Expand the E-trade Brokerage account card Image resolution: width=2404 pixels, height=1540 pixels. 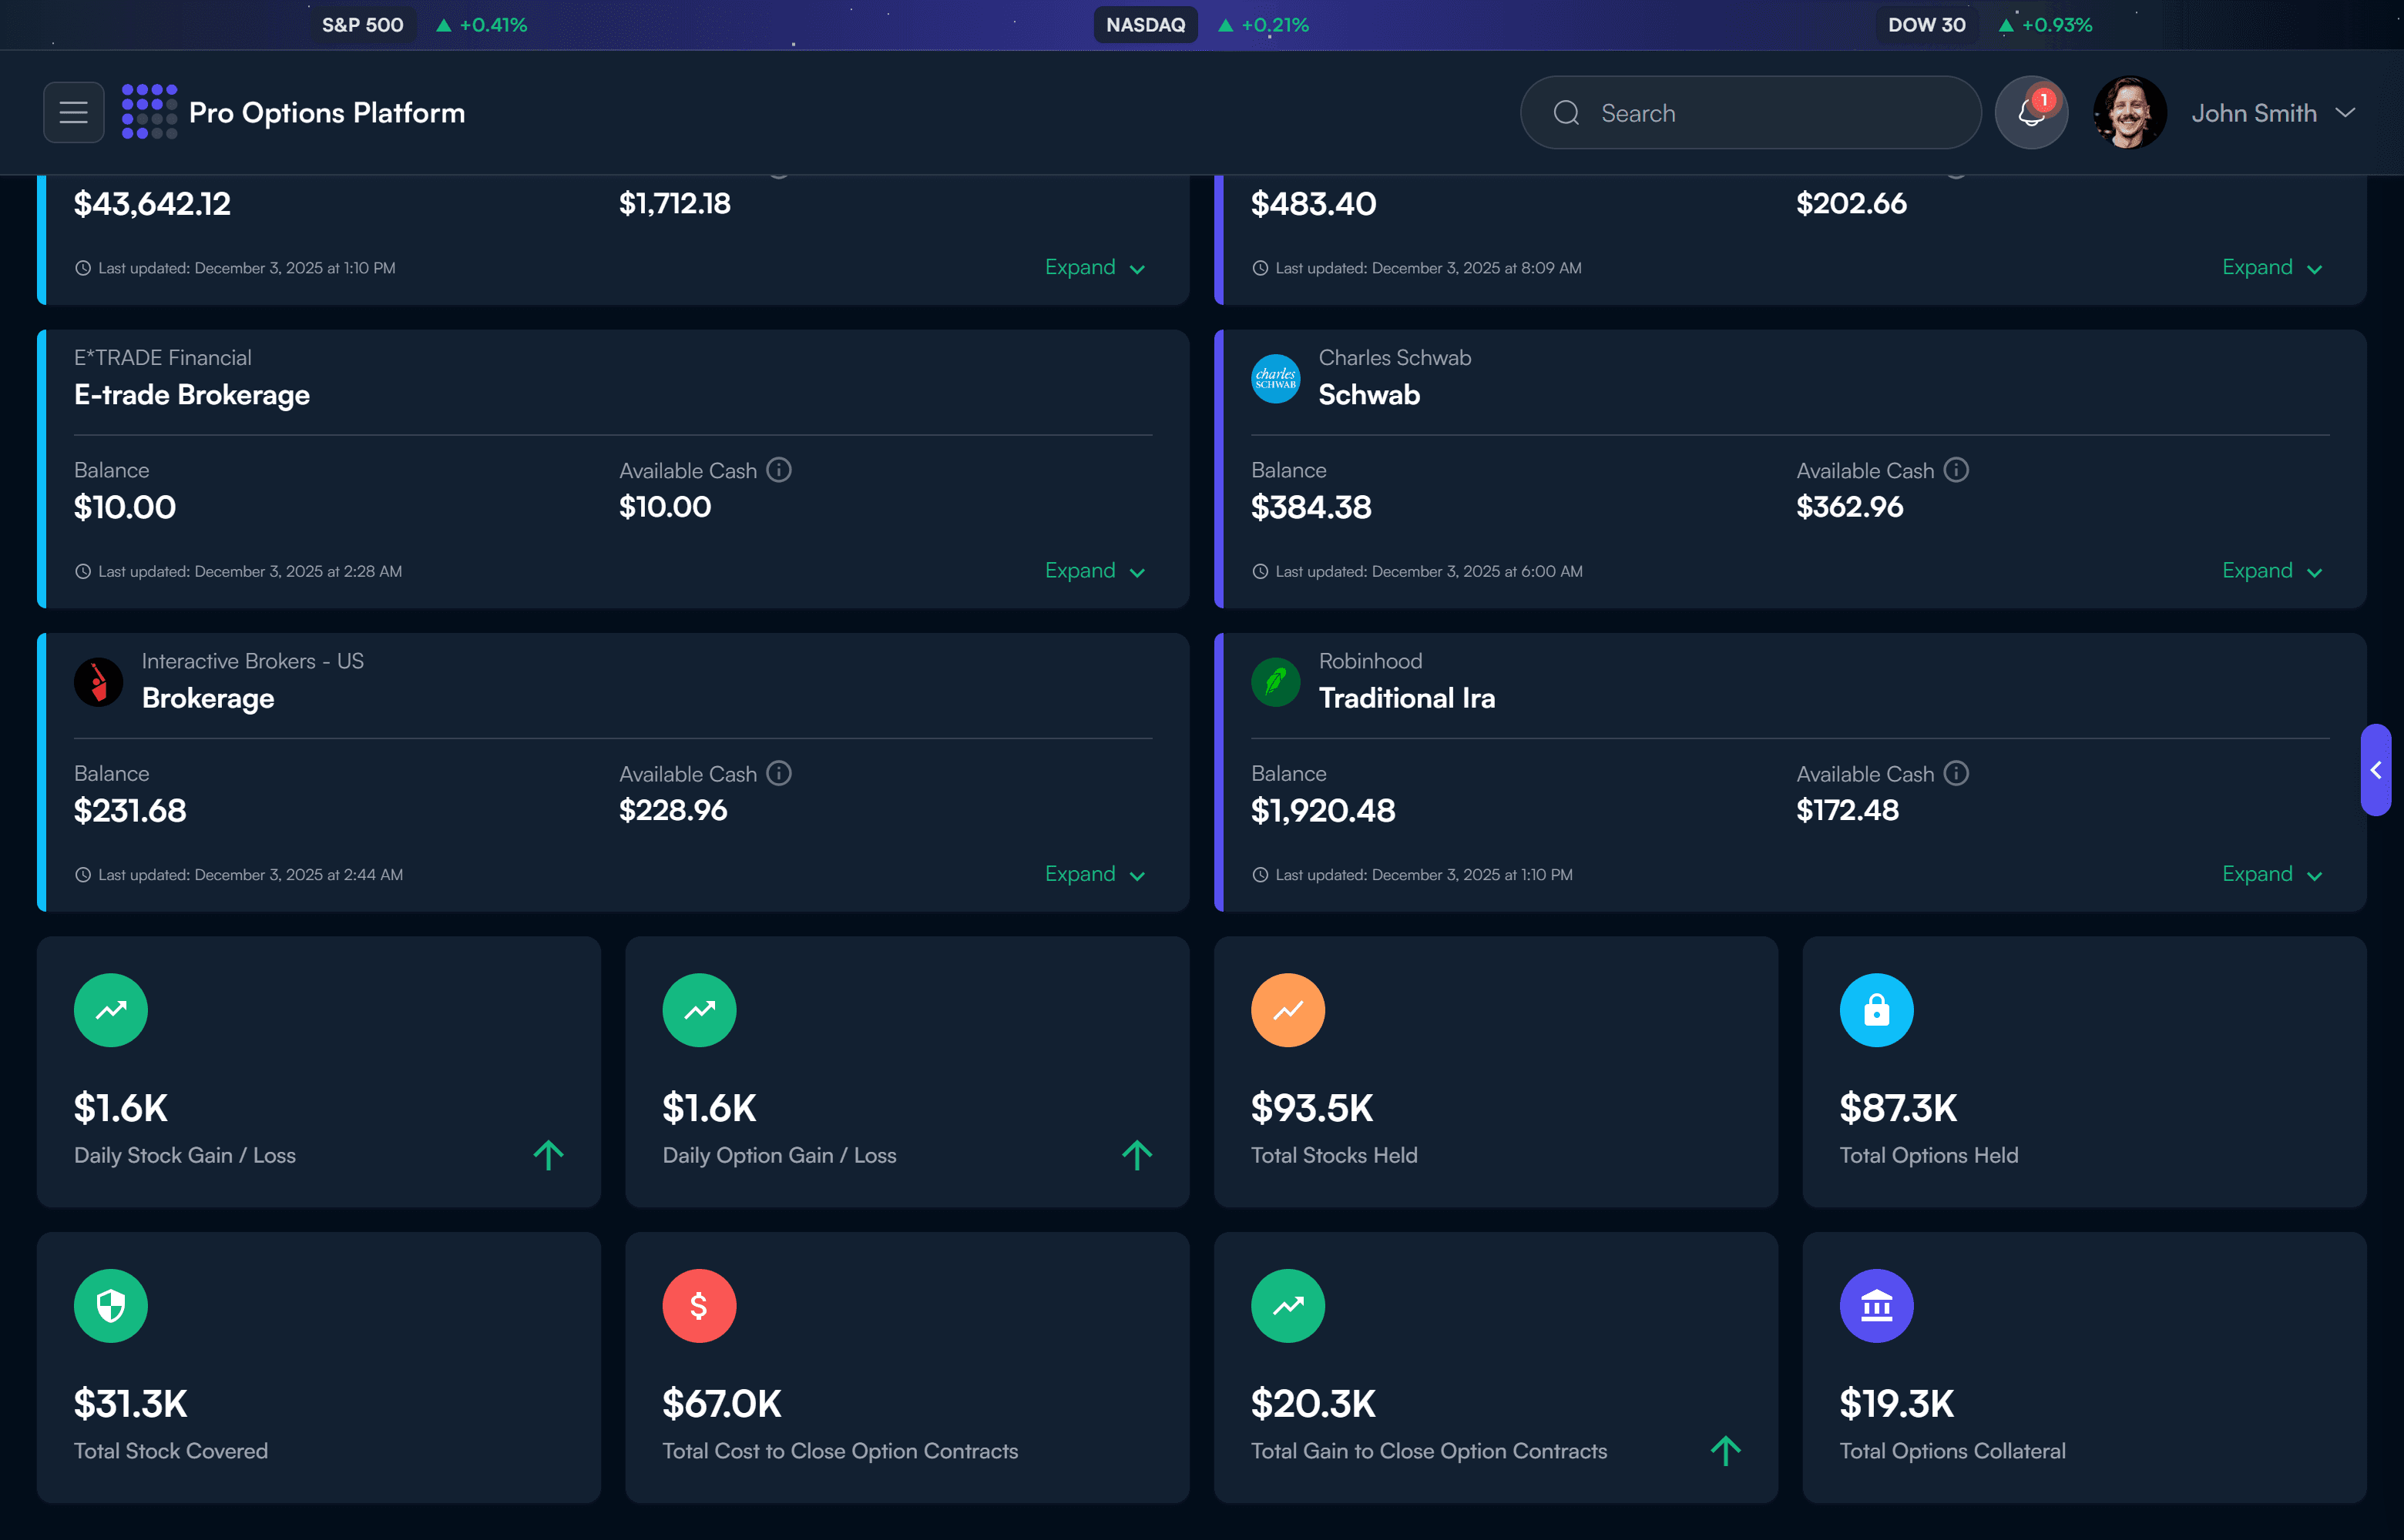click(x=1093, y=570)
